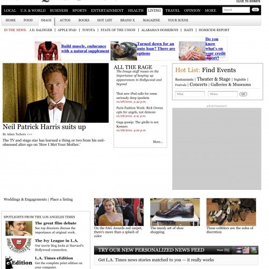
Task: Click the cobblers shoes photo
Action: 231,212
